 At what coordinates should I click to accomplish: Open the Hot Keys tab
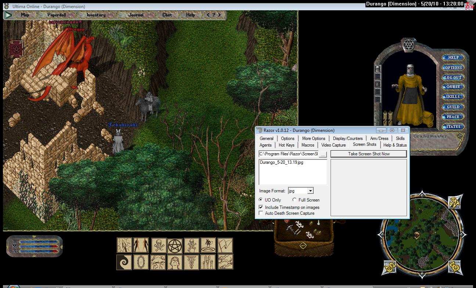coord(286,145)
